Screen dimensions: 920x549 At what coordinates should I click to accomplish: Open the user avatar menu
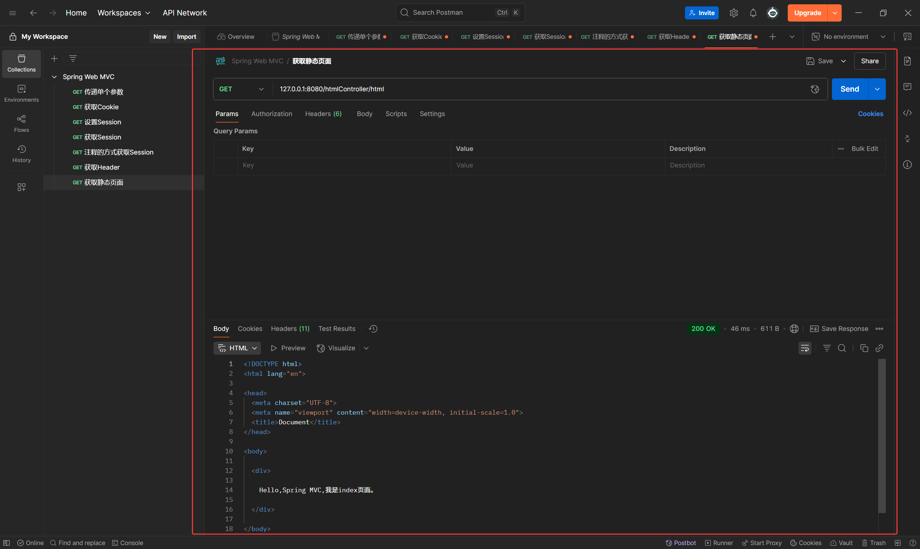[772, 13]
